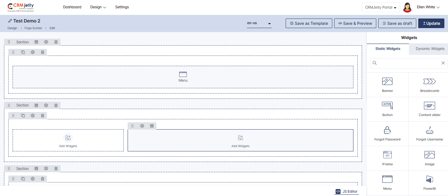The image size is (448, 196).
Task: Open the en-us language dropdown
Action: 259,23
